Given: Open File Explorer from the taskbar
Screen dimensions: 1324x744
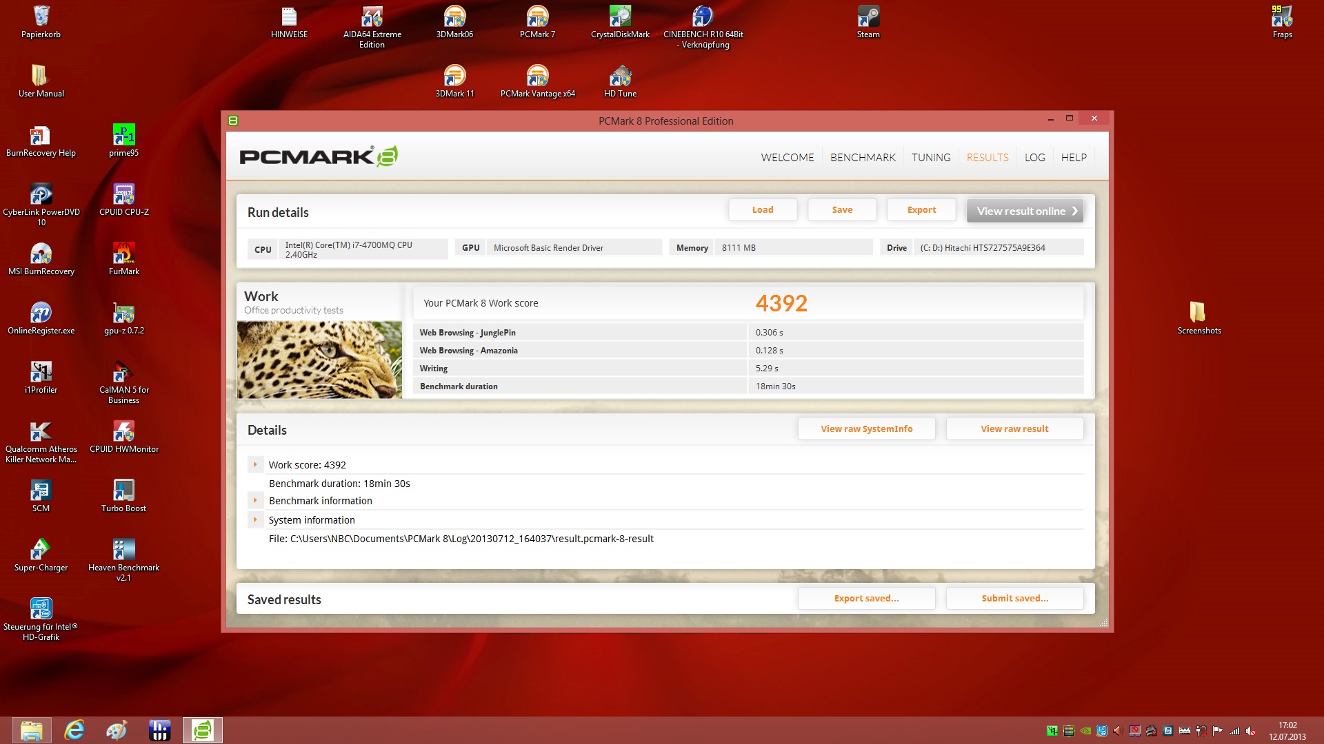Looking at the screenshot, I should point(32,730).
